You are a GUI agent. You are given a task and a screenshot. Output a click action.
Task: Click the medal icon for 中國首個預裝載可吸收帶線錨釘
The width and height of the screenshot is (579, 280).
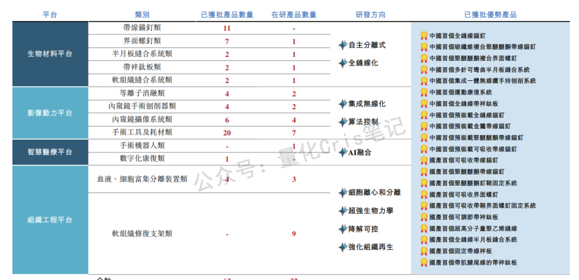[x=424, y=149]
